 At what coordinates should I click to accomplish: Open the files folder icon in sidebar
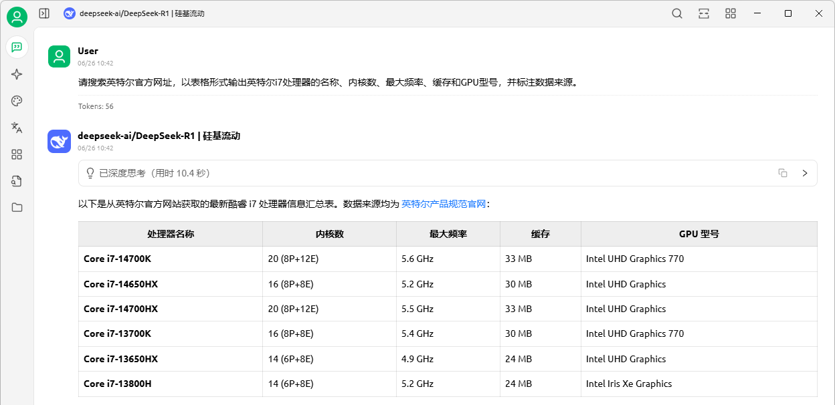17,207
